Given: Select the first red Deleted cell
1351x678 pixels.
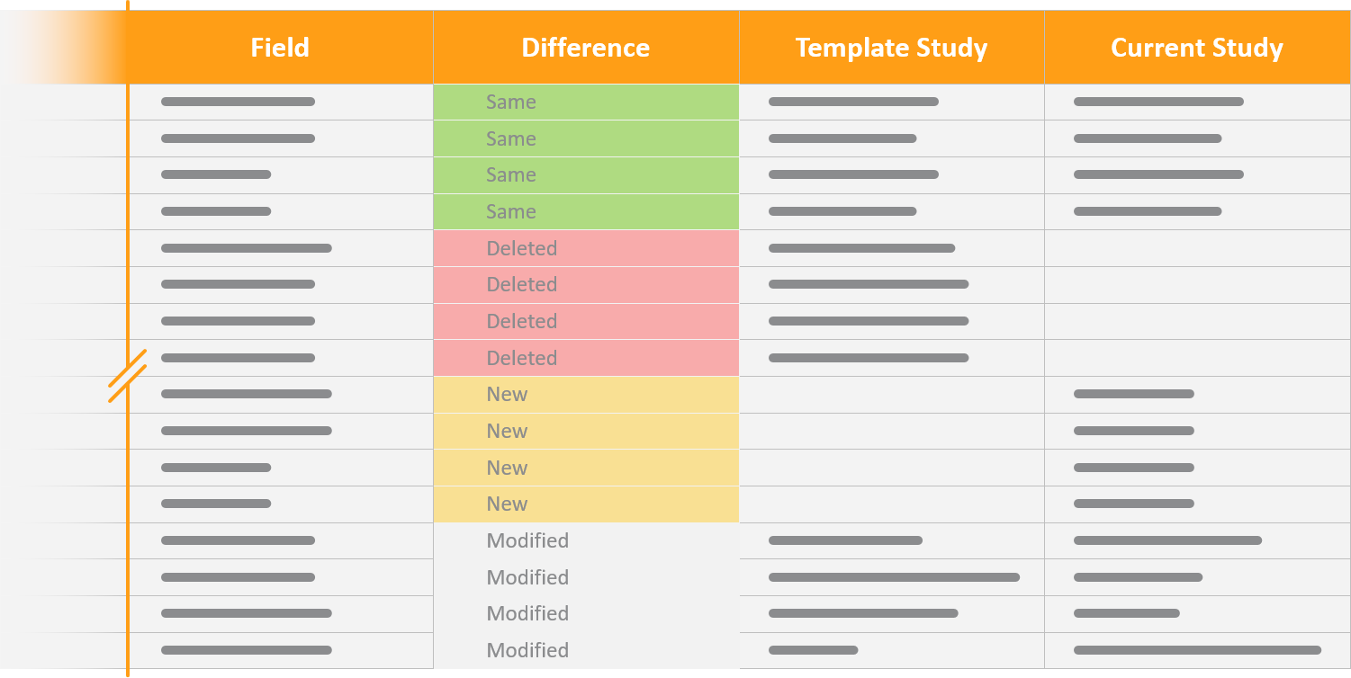Looking at the screenshot, I should click(x=585, y=248).
